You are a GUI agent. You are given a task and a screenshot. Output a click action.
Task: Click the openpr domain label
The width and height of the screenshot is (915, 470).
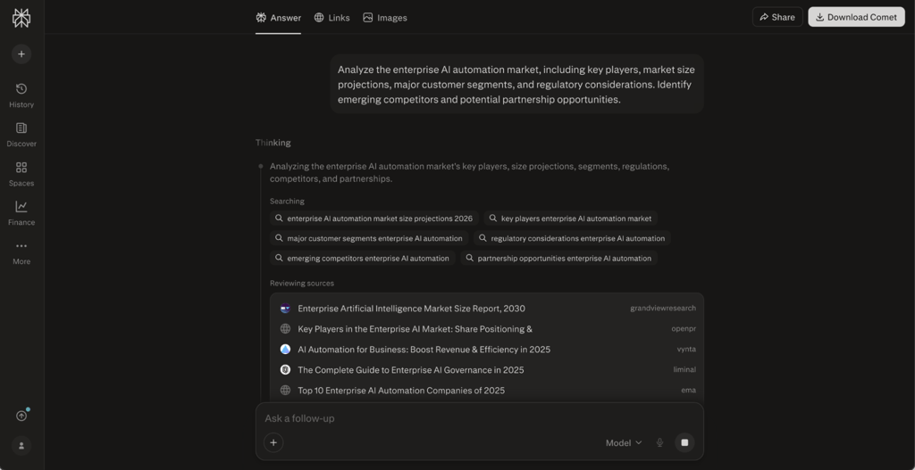click(x=684, y=329)
